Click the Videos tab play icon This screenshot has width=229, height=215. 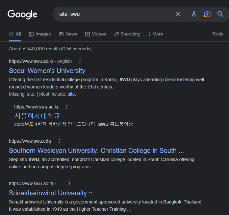[x=88, y=34]
